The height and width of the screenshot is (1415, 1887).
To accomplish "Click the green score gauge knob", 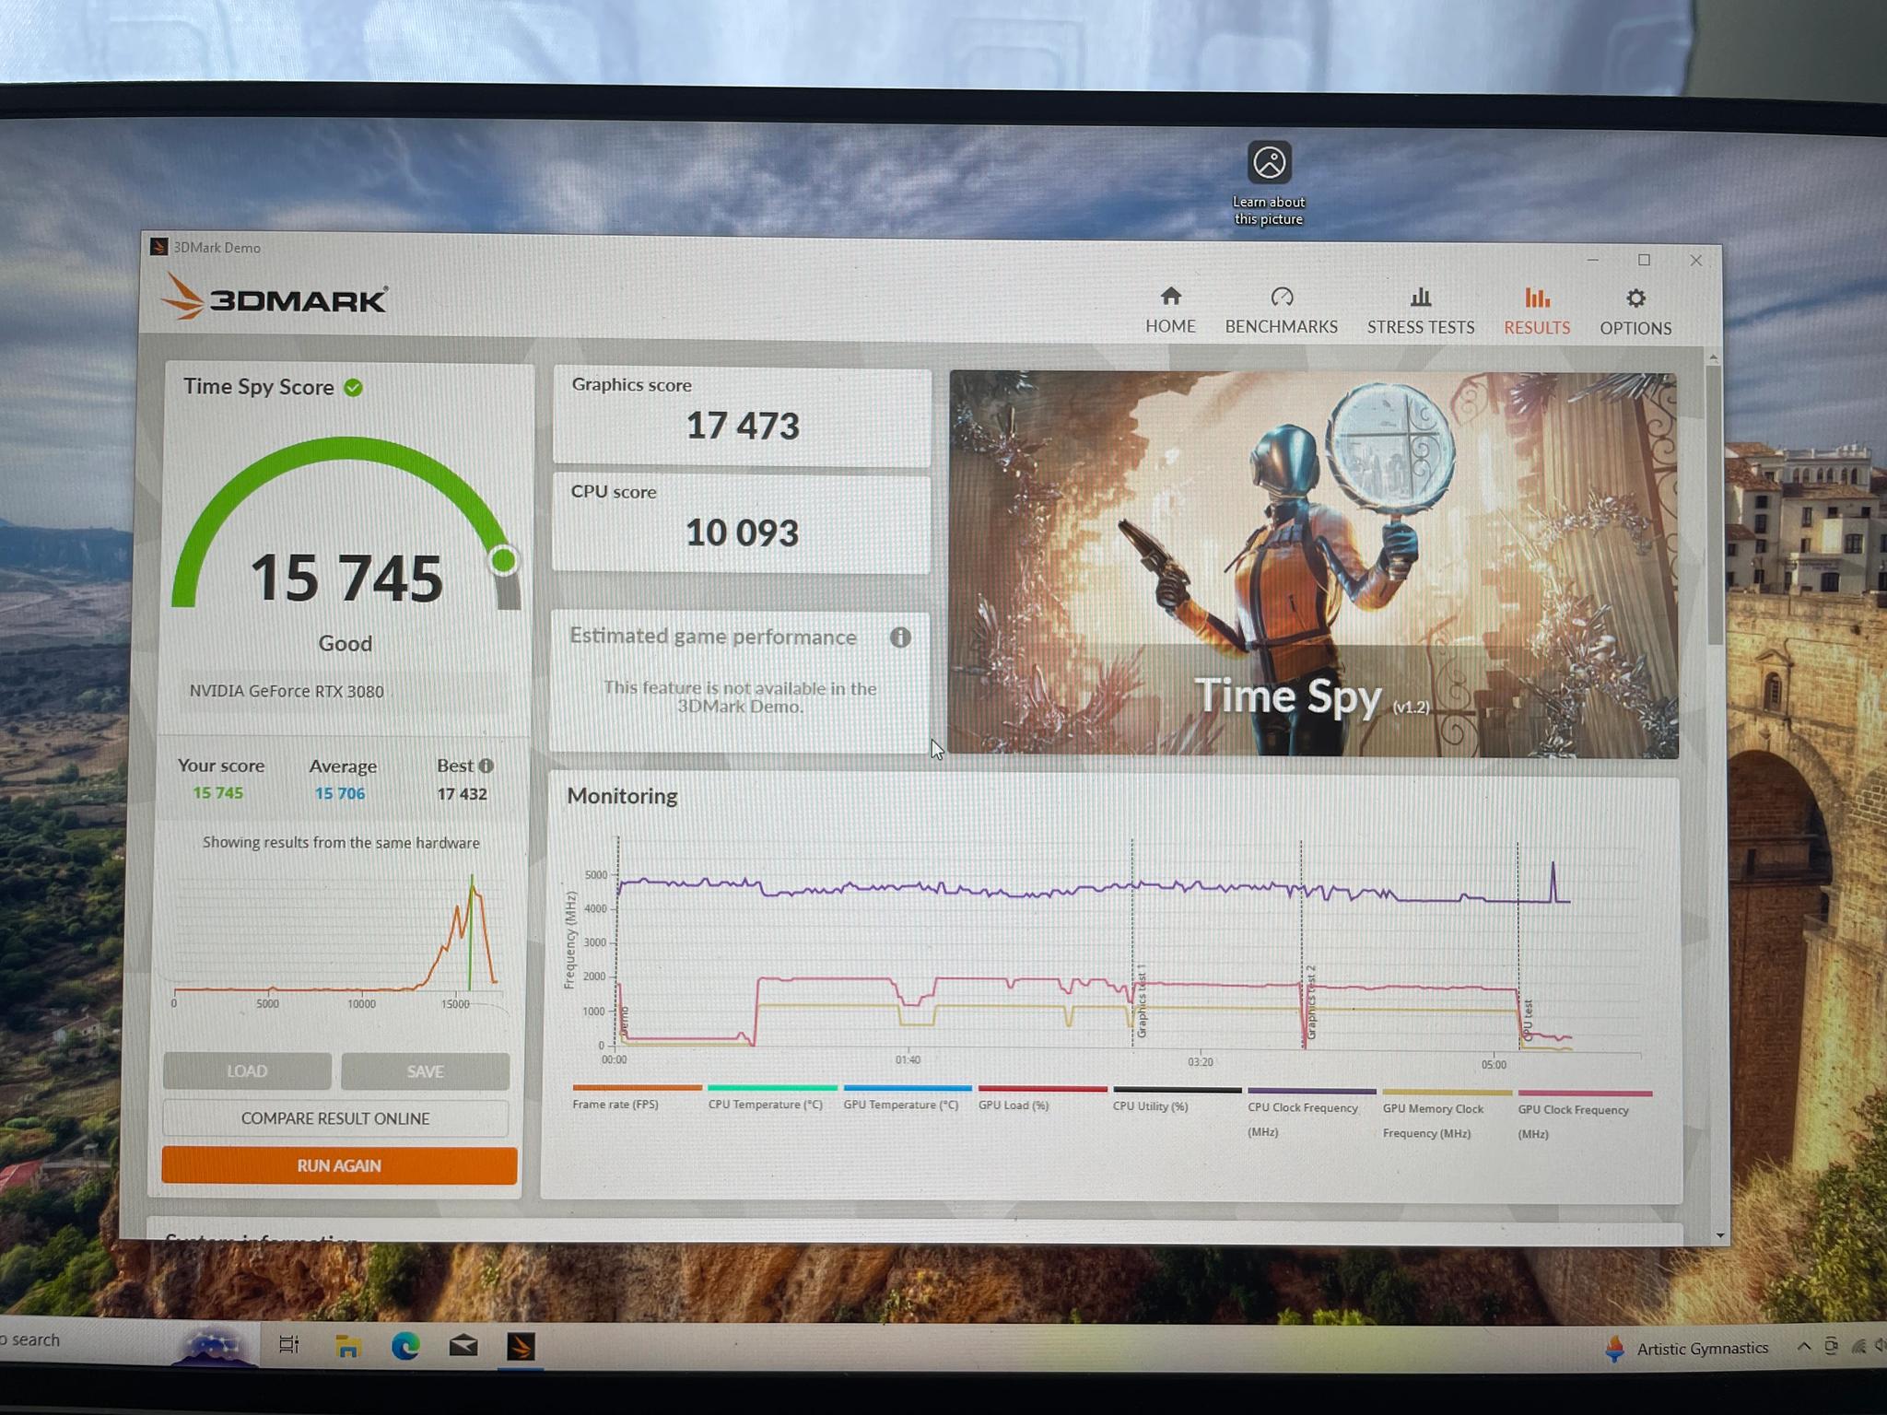I will [503, 560].
